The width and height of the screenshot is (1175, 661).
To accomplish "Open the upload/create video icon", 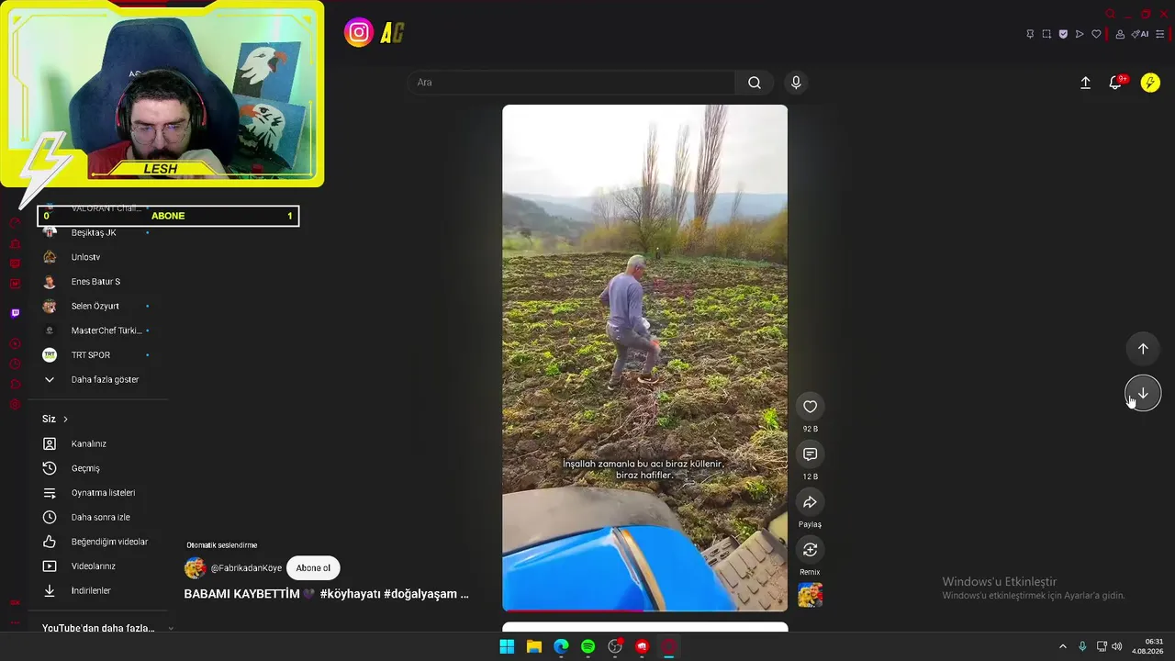I will click(x=1085, y=83).
